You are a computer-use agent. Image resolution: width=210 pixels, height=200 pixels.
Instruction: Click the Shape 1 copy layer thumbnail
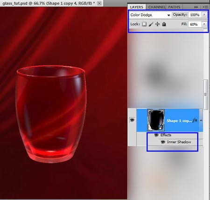pyautogui.click(x=156, y=120)
